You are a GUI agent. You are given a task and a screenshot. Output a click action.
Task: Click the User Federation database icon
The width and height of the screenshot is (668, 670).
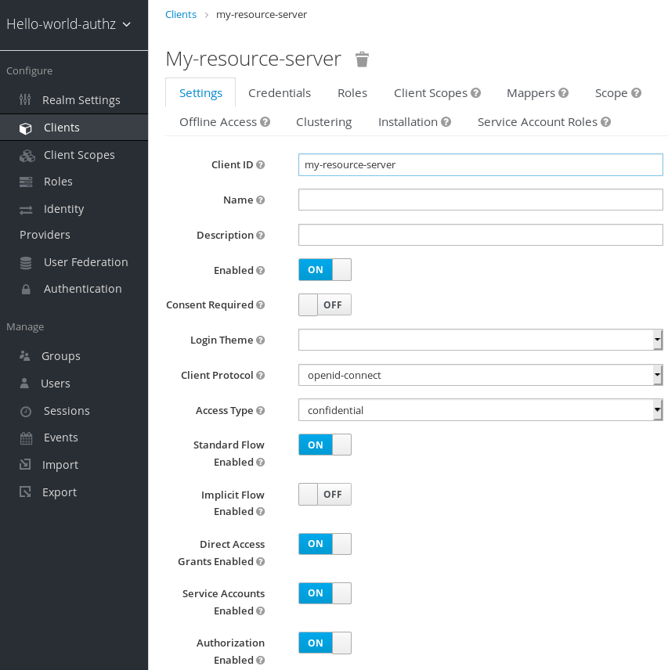click(x=27, y=263)
